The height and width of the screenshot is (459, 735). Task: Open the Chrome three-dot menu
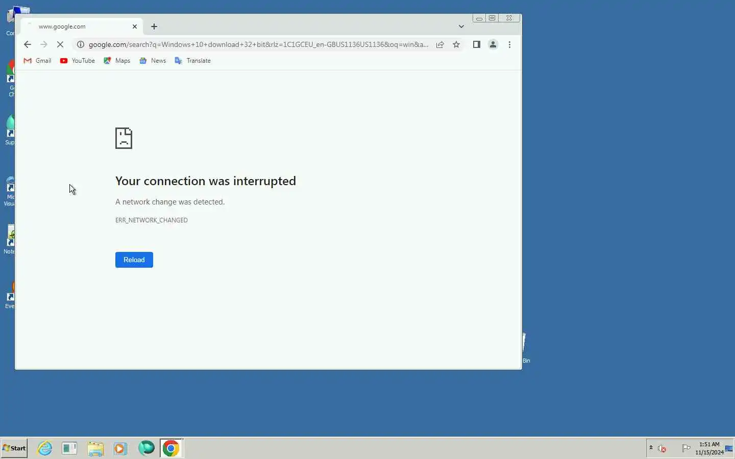509,45
